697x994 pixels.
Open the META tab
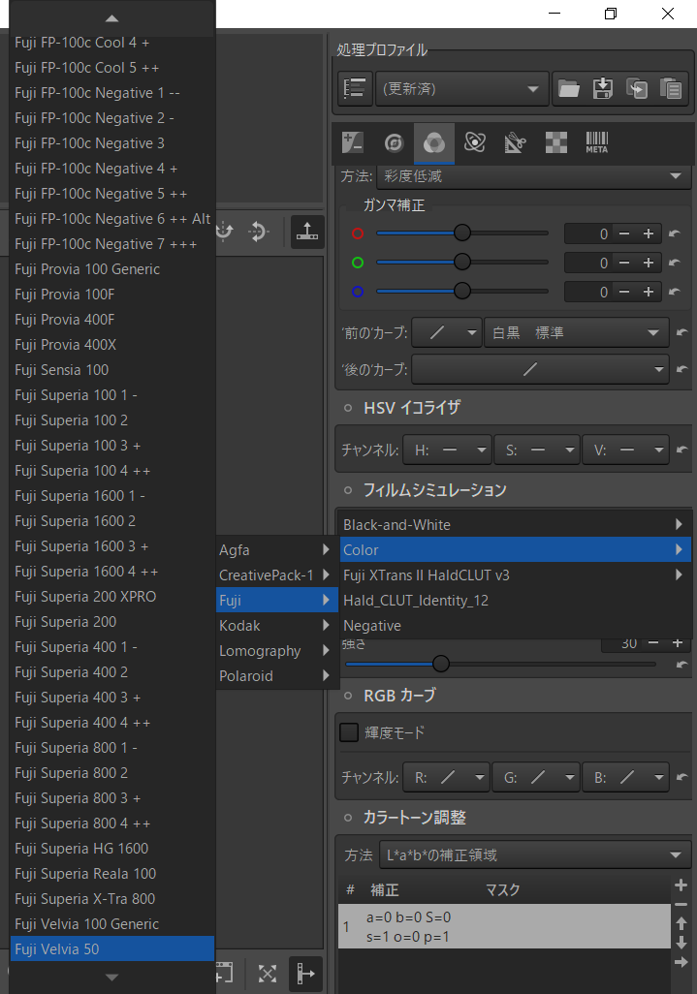(597, 143)
